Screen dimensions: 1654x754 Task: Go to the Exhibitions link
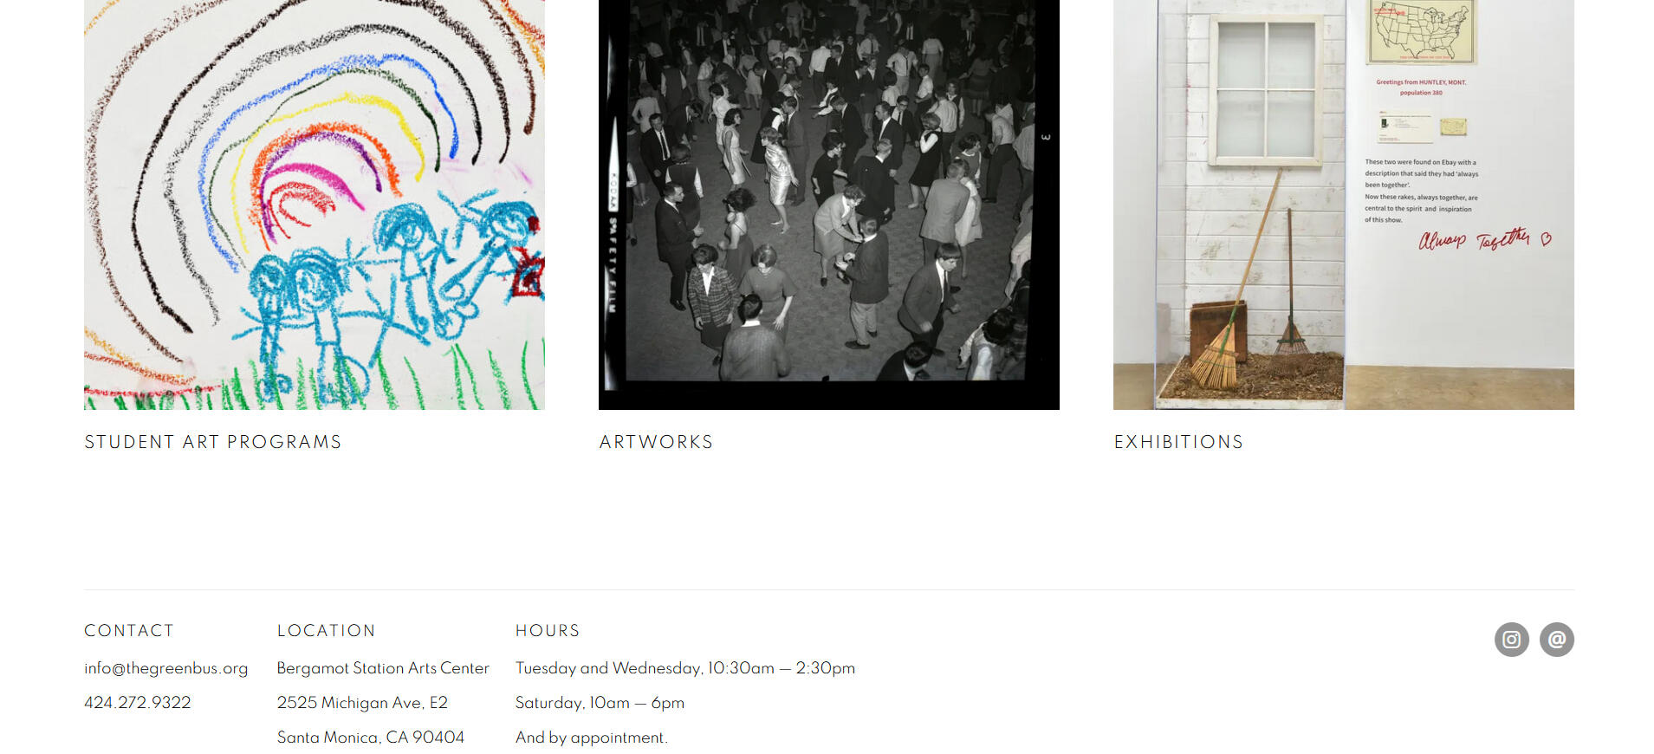tap(1178, 442)
